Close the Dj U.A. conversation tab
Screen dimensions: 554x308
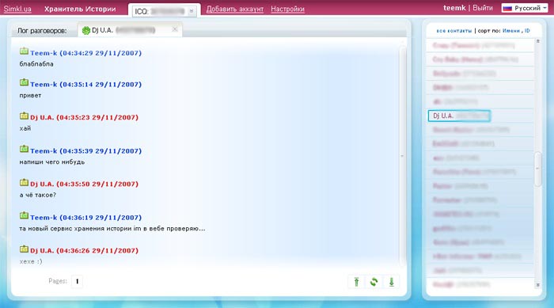tap(175, 29)
